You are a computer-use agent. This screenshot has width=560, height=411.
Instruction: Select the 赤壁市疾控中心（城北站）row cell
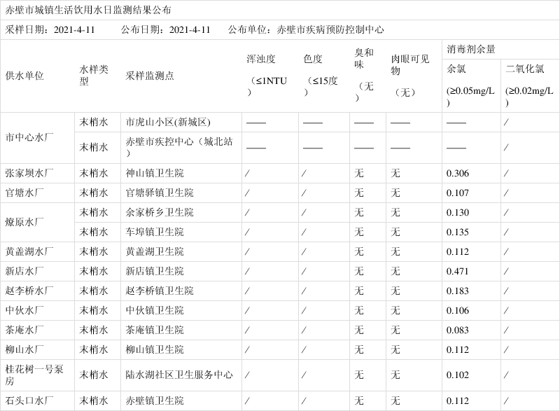pos(178,143)
